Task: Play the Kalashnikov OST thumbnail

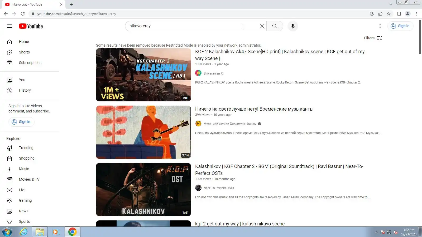Action: tap(143, 190)
